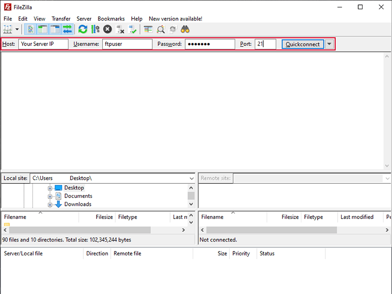
Task: Sort local files by Filename column
Action: tap(40, 217)
